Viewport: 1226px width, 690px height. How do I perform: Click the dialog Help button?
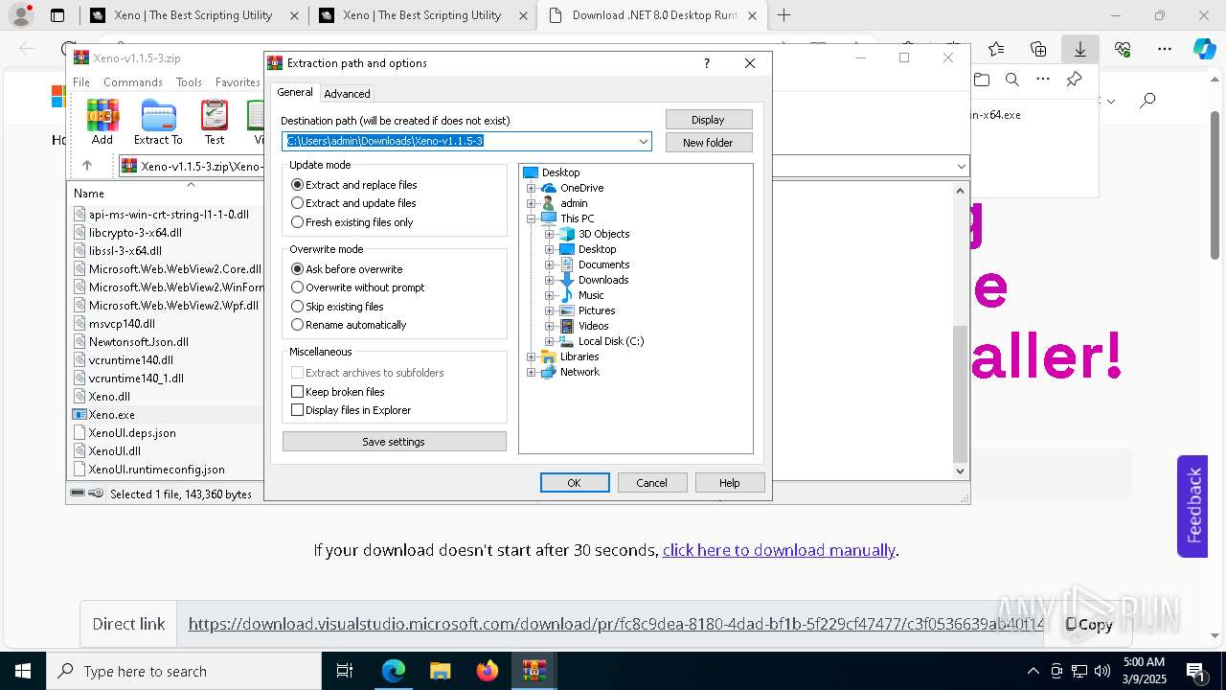pos(730,483)
